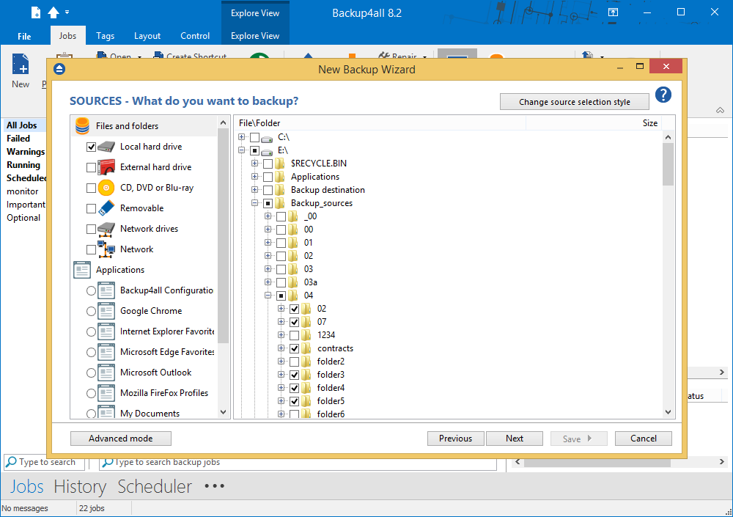This screenshot has height=517, width=733.
Task: Expand the Applications folder node
Action: click(255, 177)
